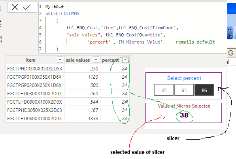Select cell FGCTPHD0300X050X2D53
This screenshot has height=159, width=236.
34,69
